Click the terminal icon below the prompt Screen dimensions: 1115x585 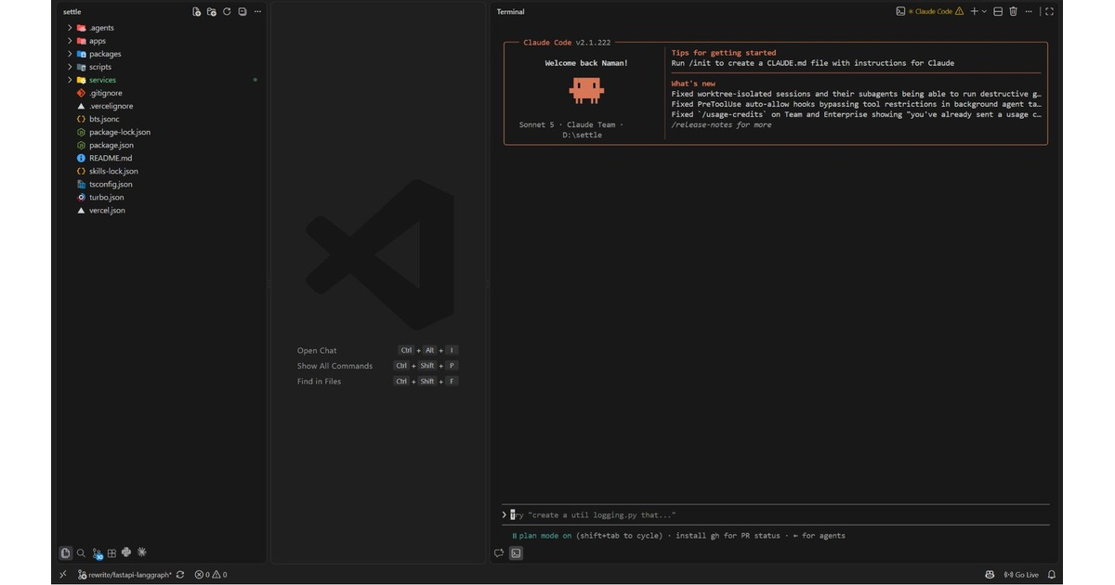(x=516, y=553)
